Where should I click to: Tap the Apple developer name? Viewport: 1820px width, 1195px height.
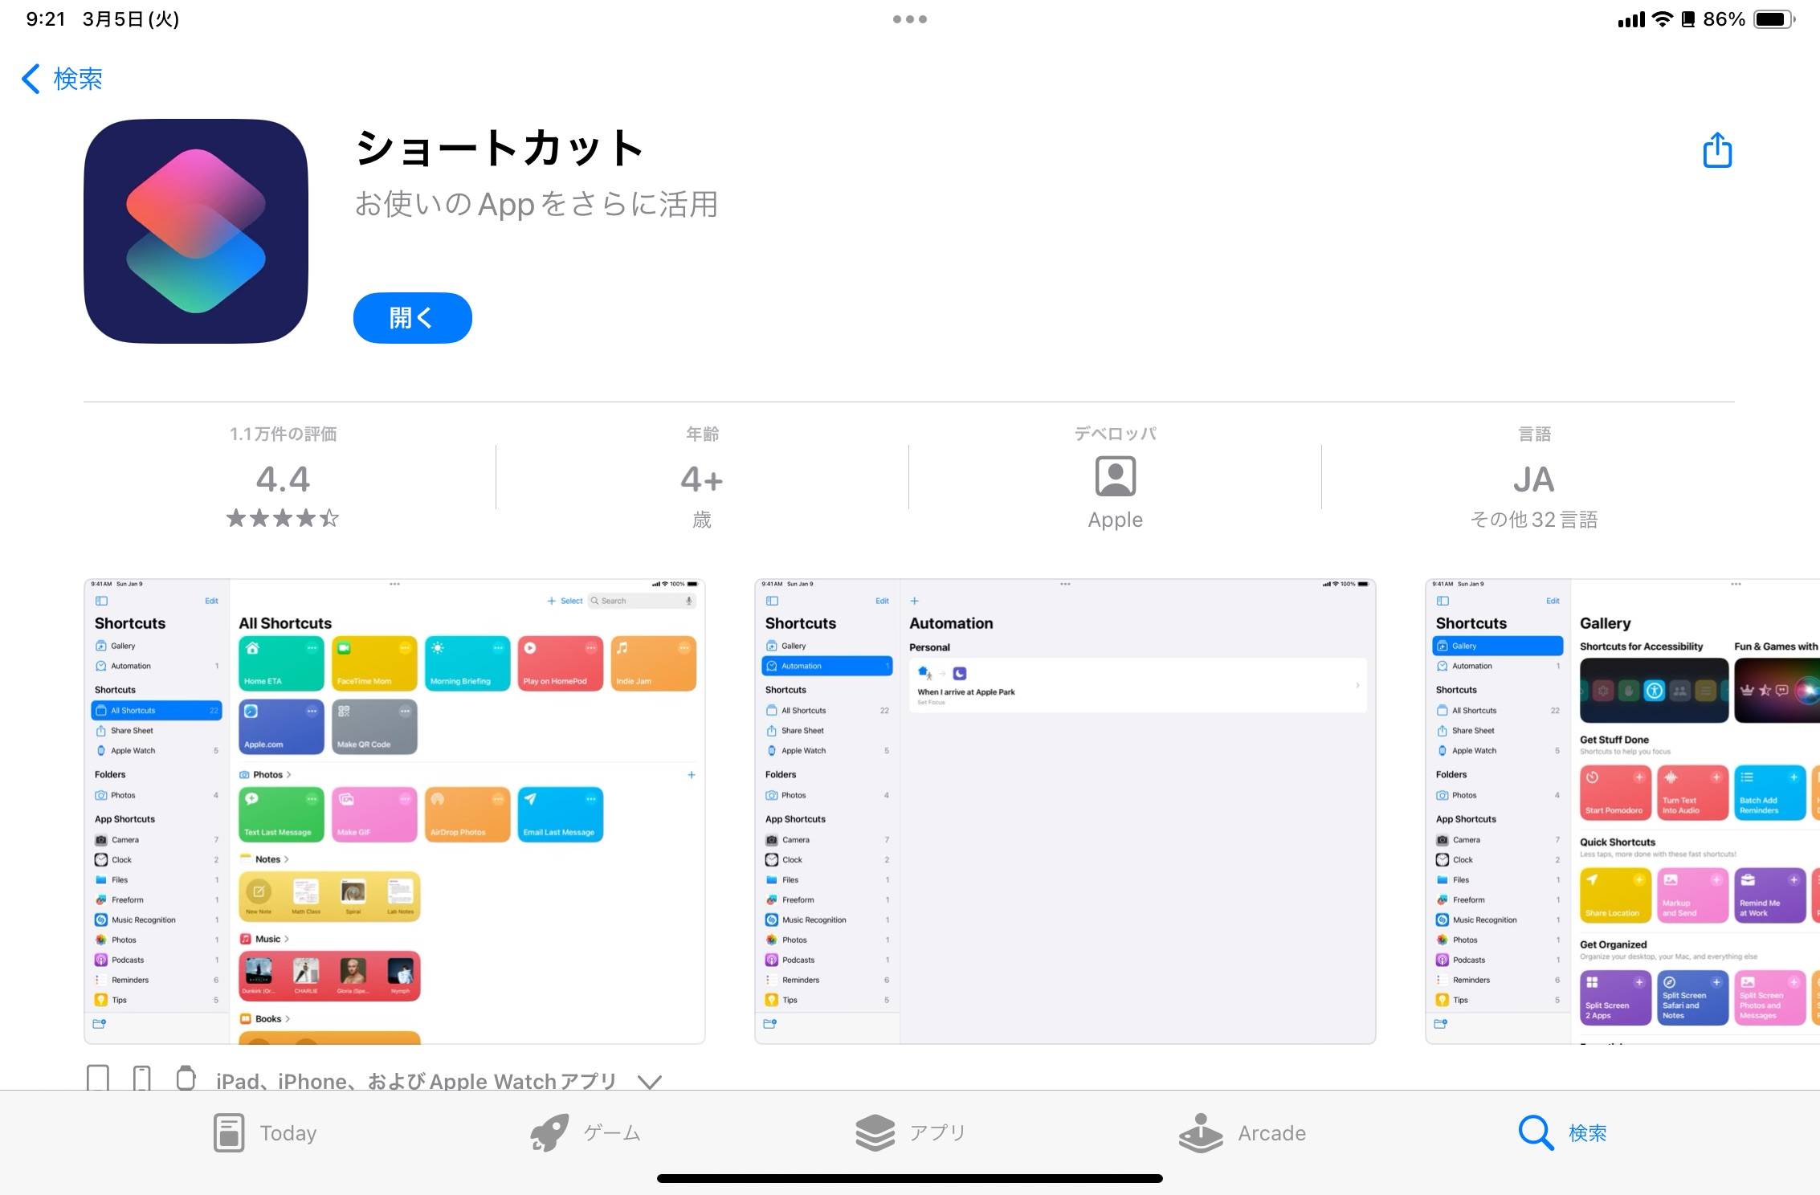coord(1115,520)
